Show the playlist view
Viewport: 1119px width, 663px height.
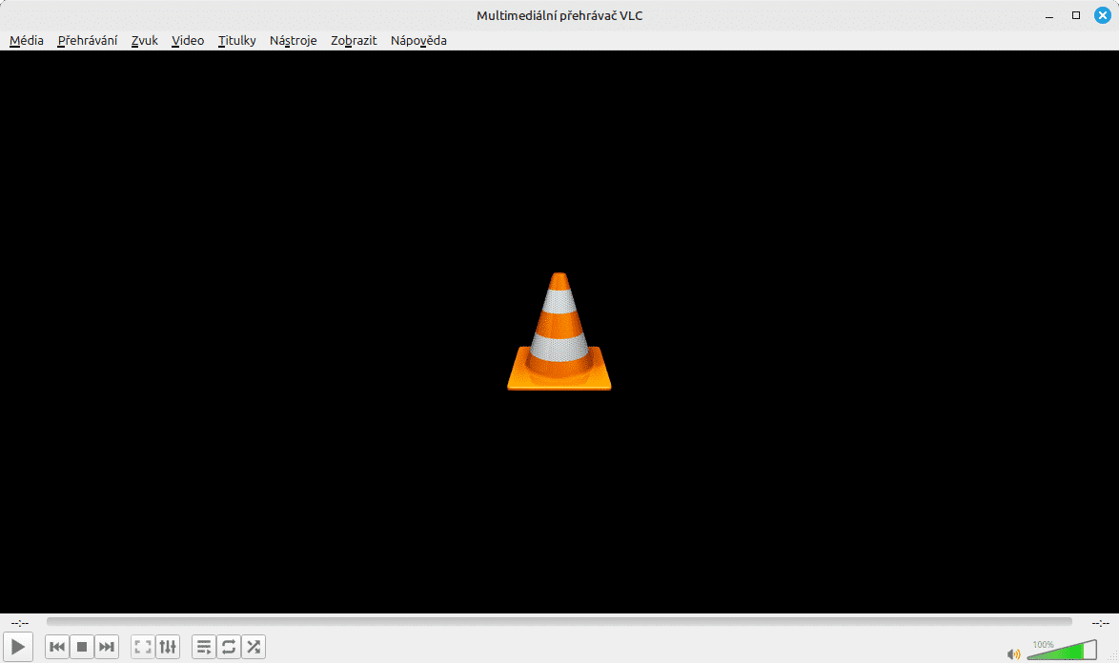pos(204,646)
